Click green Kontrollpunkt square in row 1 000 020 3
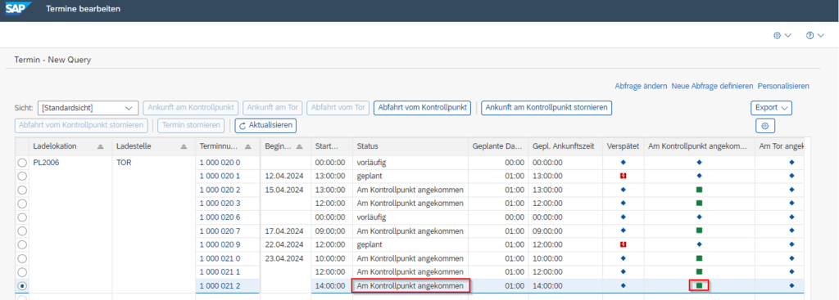The image size is (839, 300). (699, 203)
